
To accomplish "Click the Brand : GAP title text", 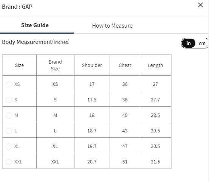I will pyautogui.click(x=17, y=7).
